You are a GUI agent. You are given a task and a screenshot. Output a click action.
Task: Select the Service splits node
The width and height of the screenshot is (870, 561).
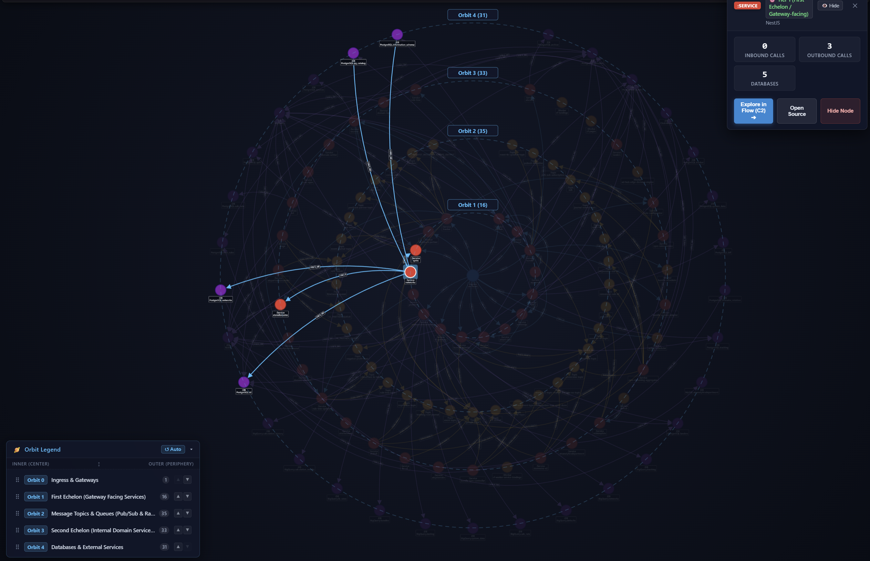pyautogui.click(x=416, y=250)
